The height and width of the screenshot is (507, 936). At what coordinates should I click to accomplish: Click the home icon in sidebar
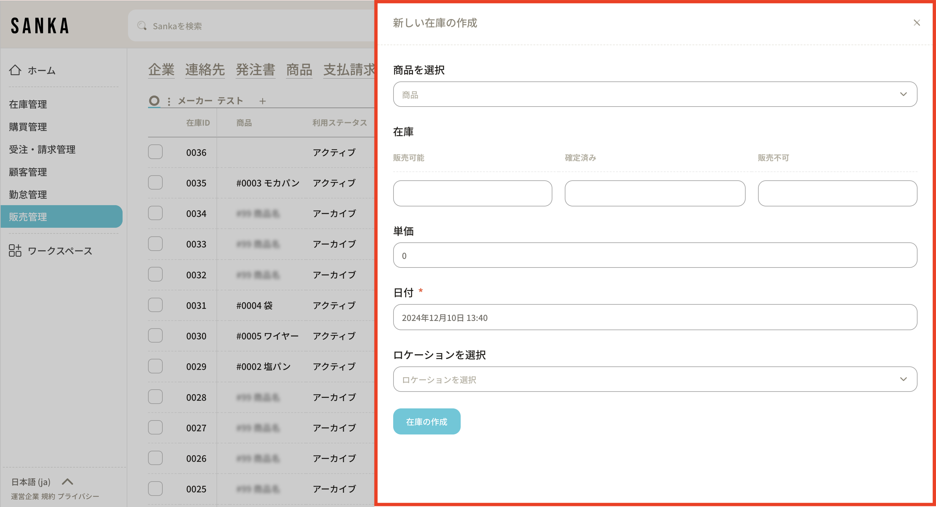(x=15, y=70)
